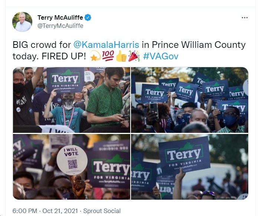The width and height of the screenshot is (259, 216).
Task: Open the @TerryMcAuliffe handle
Action: 60,26
